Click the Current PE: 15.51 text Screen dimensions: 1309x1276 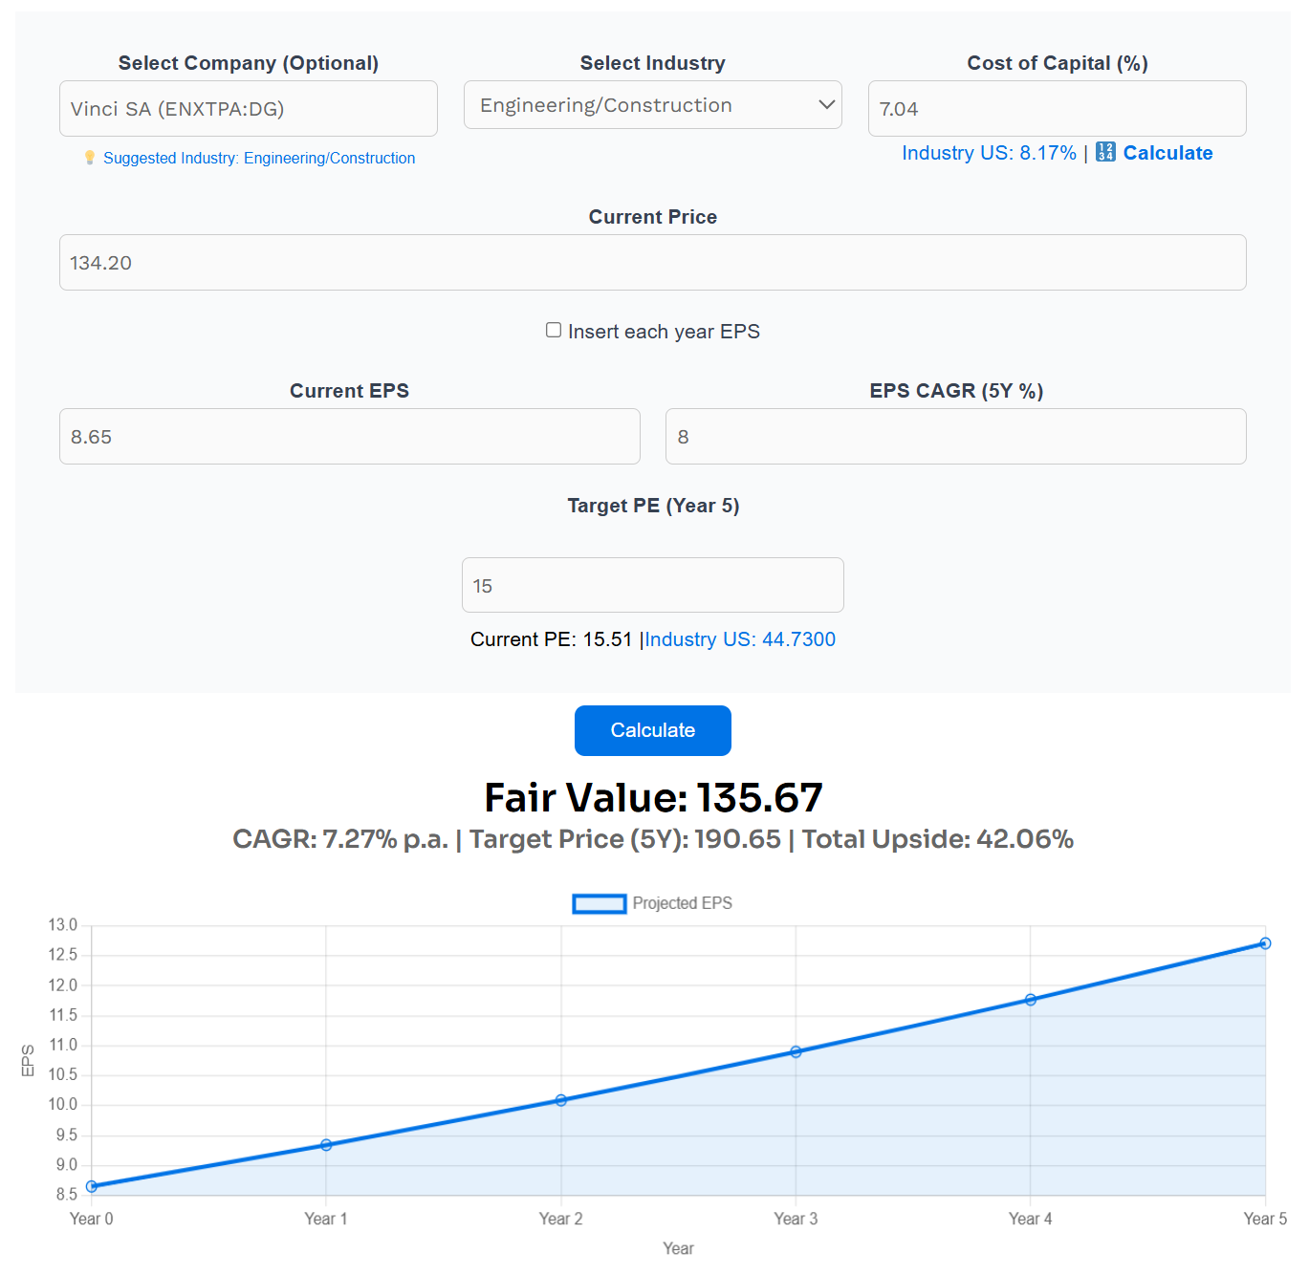click(x=551, y=639)
